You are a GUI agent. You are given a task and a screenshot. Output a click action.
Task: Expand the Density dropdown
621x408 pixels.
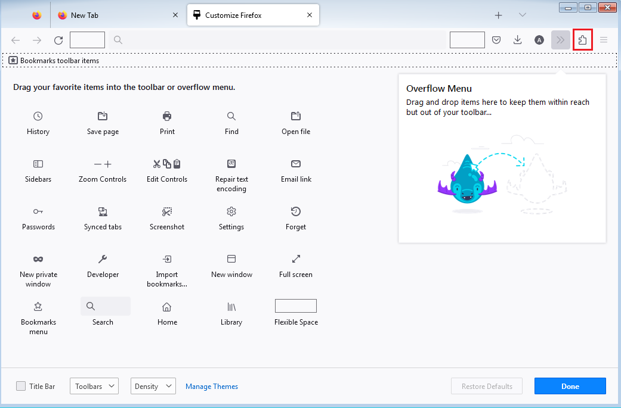pyautogui.click(x=153, y=386)
